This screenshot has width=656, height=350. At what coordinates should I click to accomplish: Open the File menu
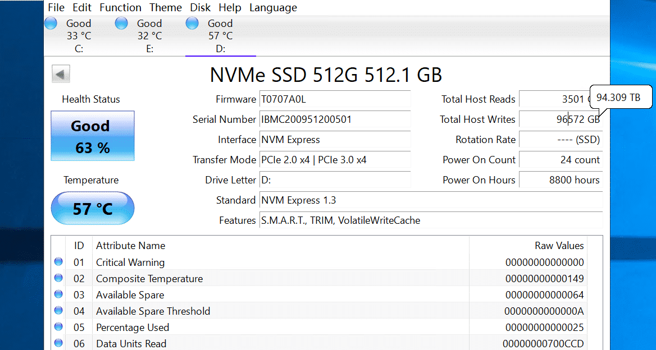[x=56, y=7]
